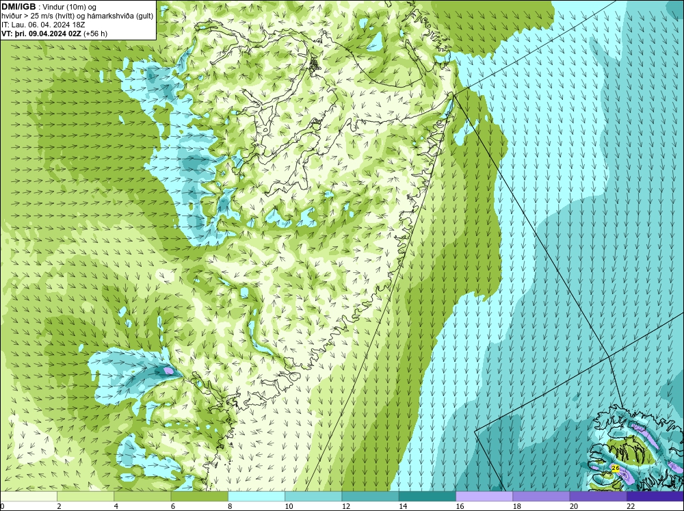The height and width of the screenshot is (511, 684).
Task: Click the 16–18 m/s lavender legend swatch
Action: click(x=484, y=497)
